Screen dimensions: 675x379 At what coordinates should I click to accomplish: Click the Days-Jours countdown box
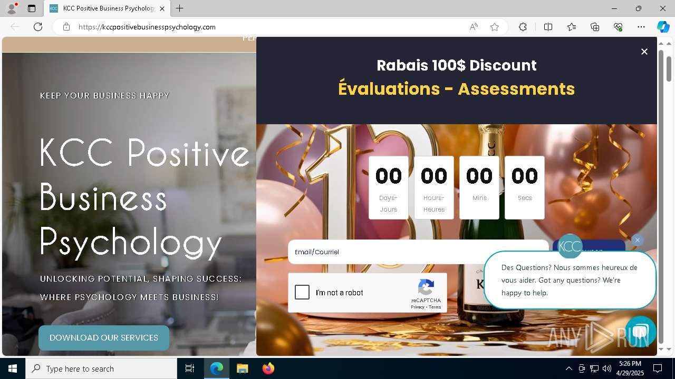(389, 187)
